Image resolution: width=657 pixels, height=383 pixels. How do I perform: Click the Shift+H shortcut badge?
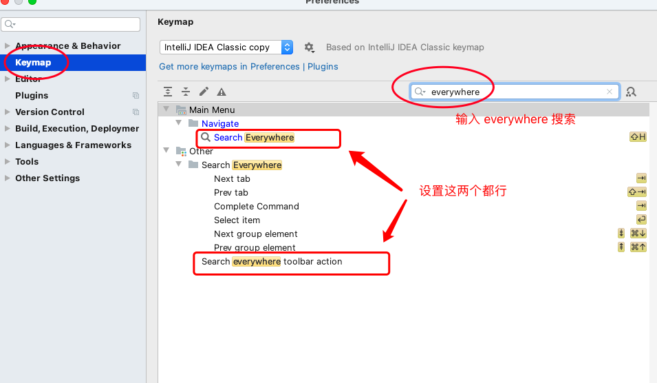[x=638, y=137]
